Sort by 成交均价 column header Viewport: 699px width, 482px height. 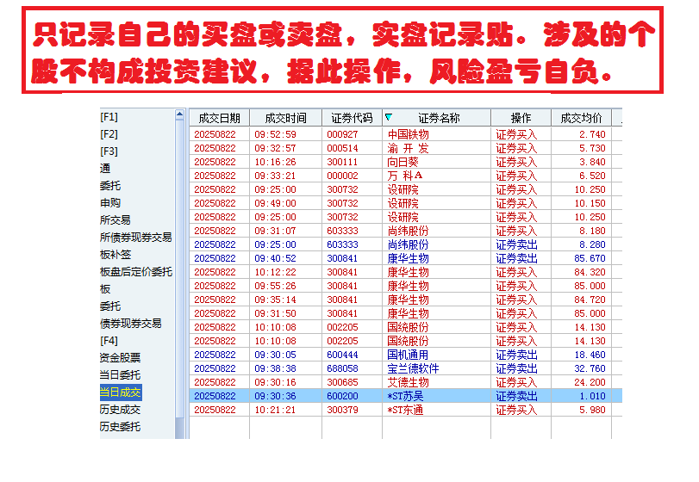click(x=581, y=118)
